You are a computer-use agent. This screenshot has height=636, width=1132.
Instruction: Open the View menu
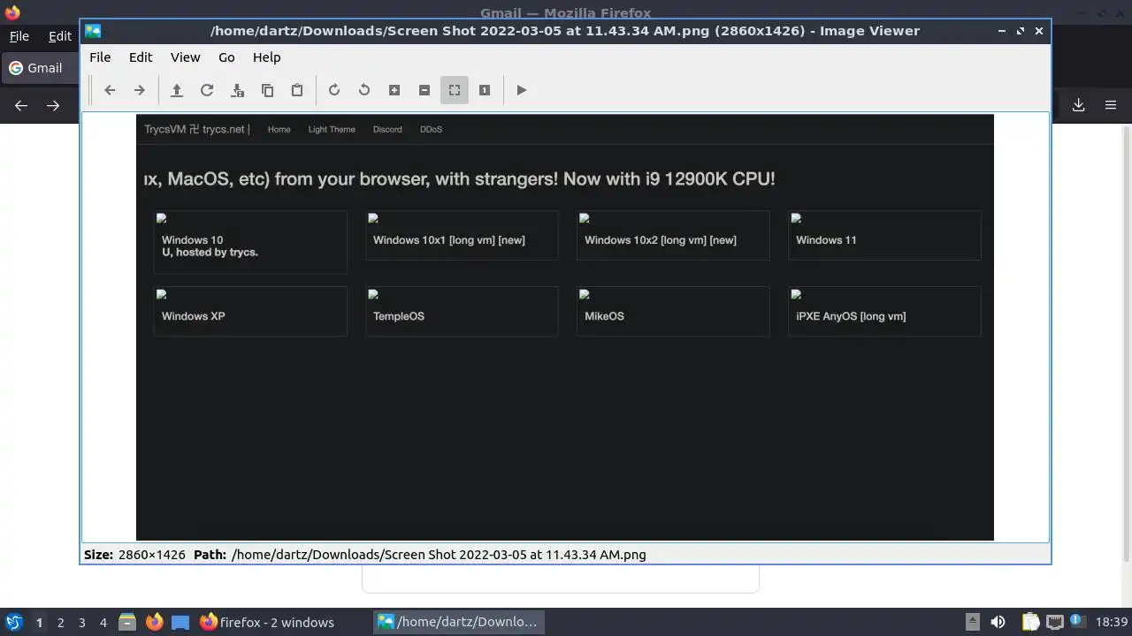(185, 57)
